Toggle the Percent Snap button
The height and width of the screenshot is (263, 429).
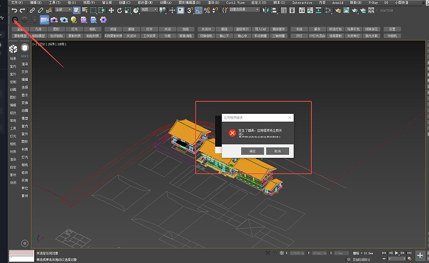click(x=207, y=11)
